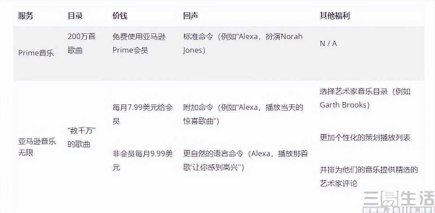Click the Garth Brooks artist catalog text
The width and height of the screenshot is (435, 213).
(365, 98)
